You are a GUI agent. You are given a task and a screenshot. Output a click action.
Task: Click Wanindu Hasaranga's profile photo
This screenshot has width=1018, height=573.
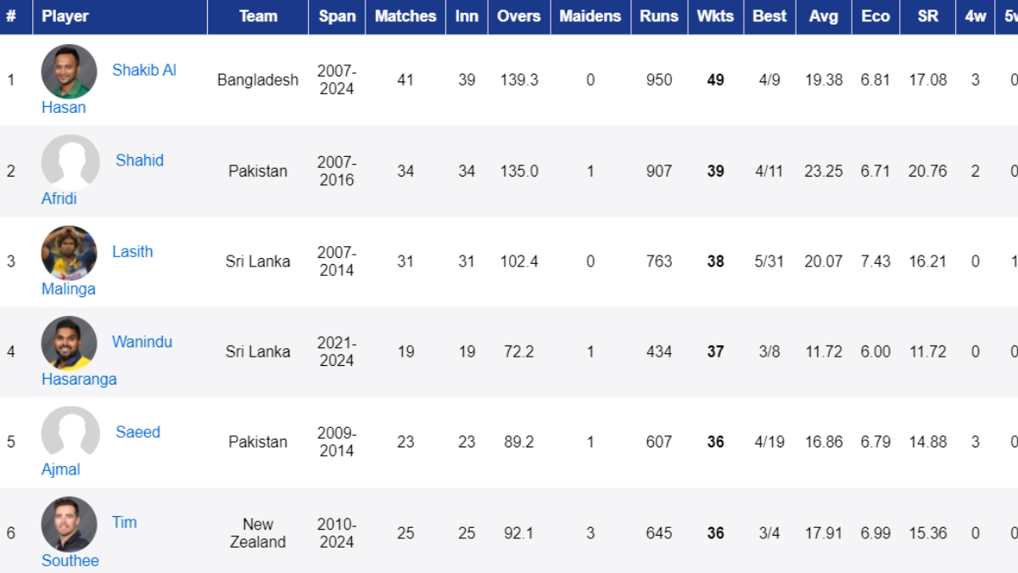69,343
